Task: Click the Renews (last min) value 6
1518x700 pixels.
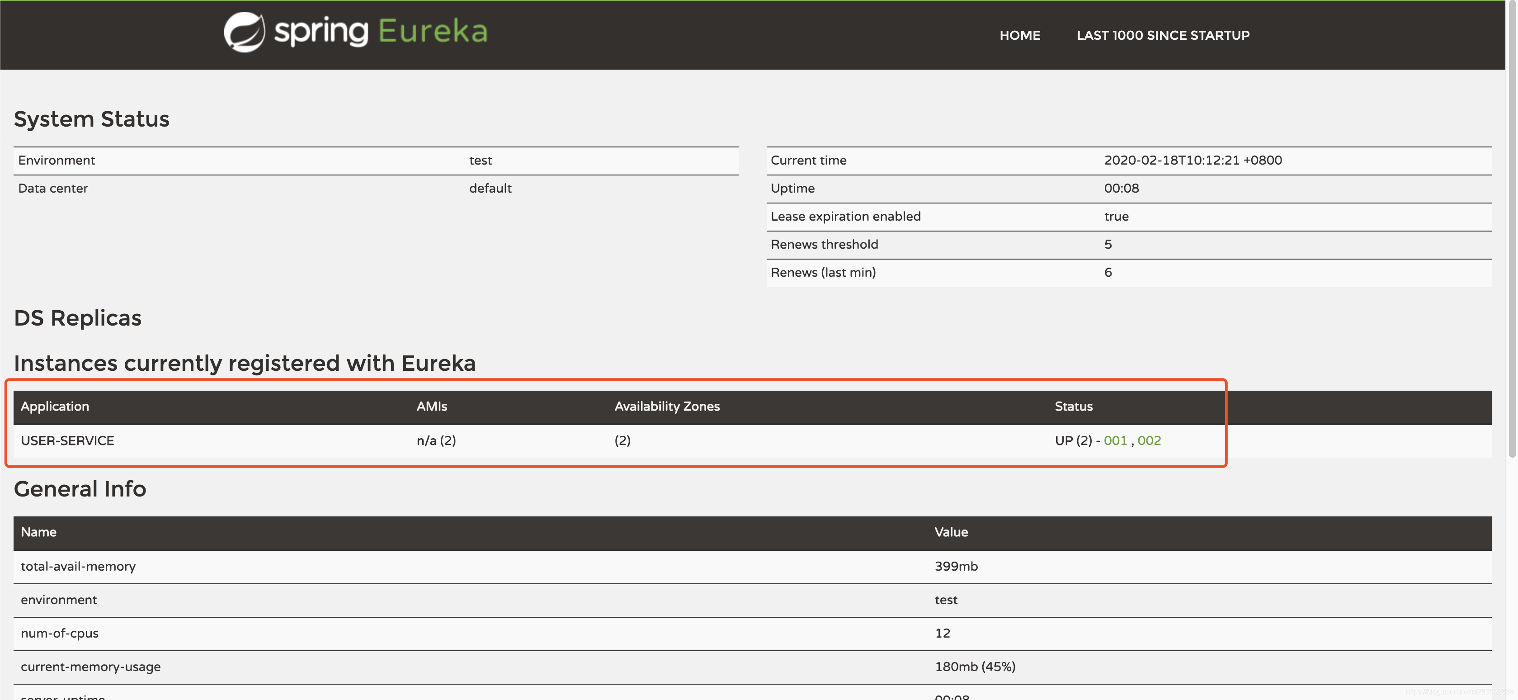Action: point(1108,272)
